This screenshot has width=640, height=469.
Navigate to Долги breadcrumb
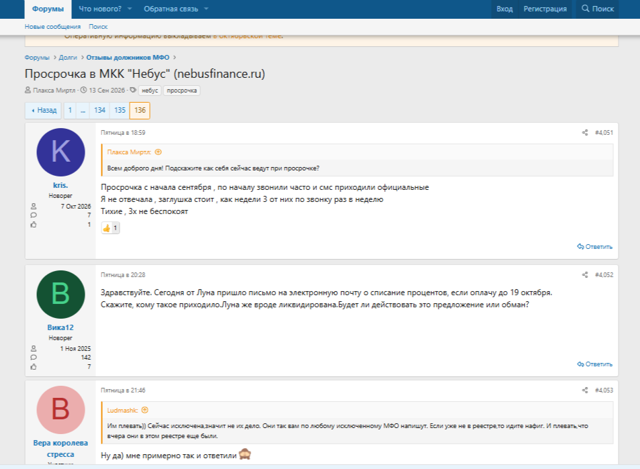coord(68,58)
